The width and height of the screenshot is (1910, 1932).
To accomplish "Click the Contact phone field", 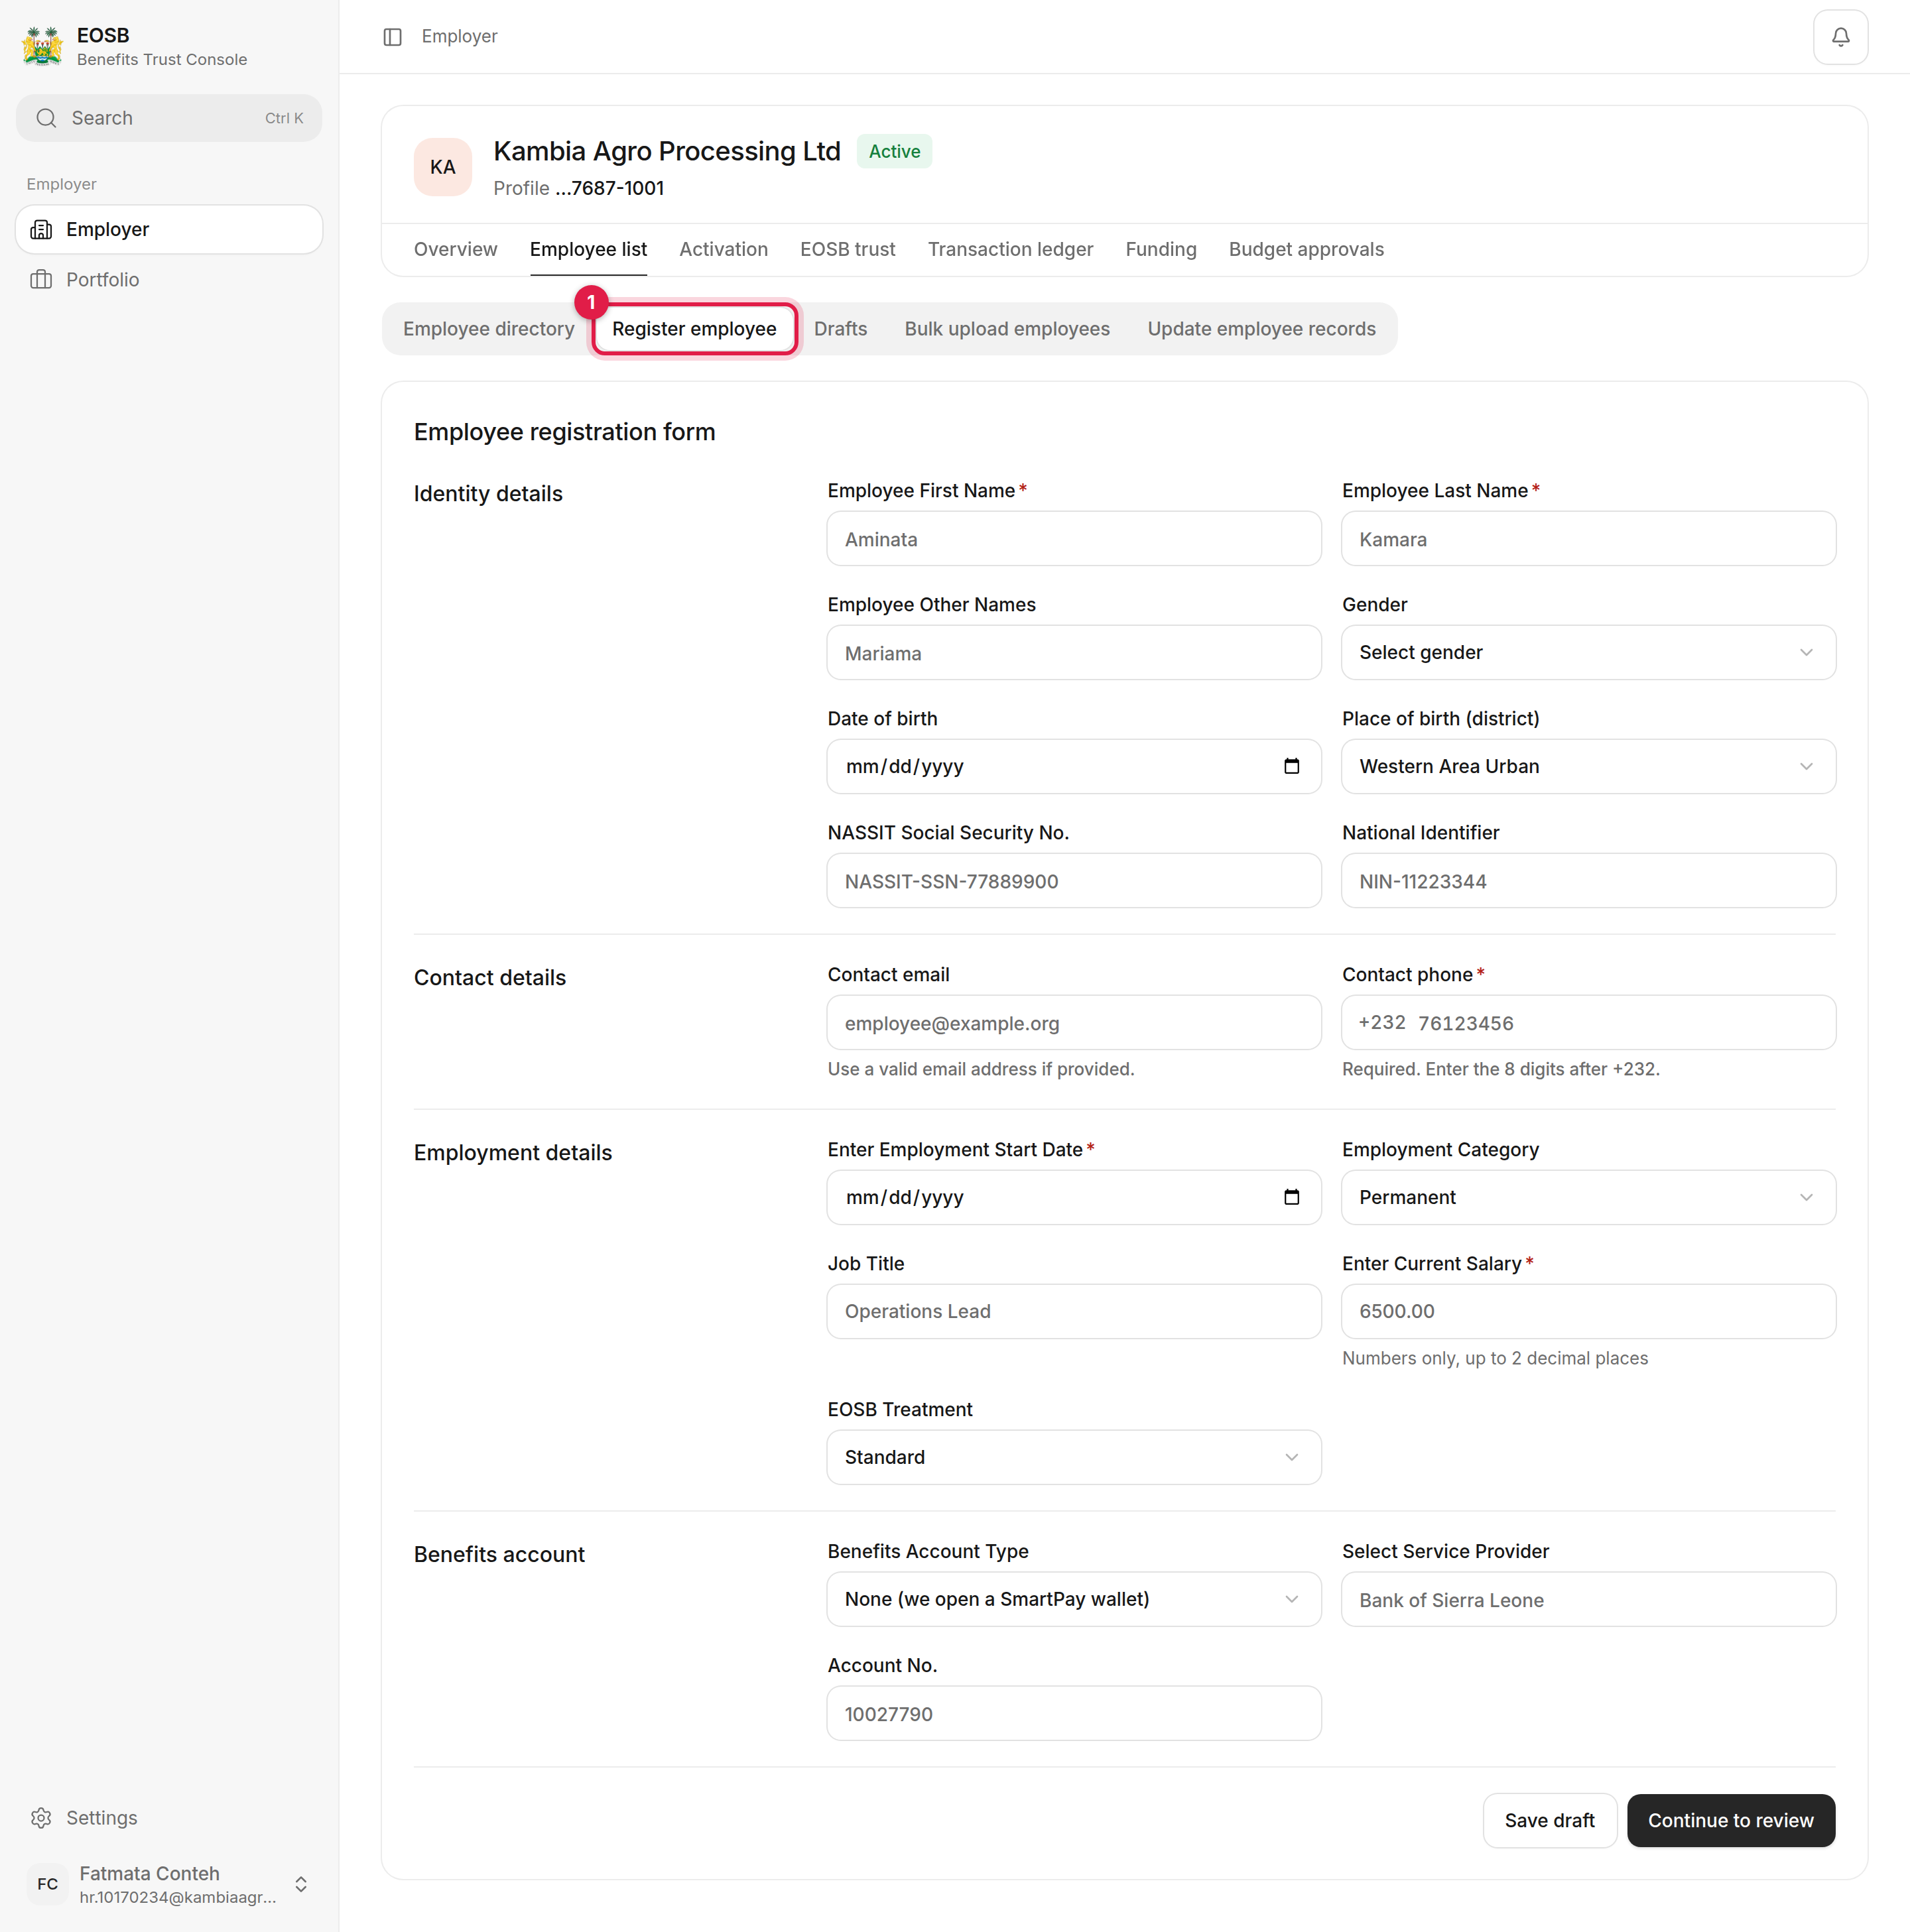I will [x=1588, y=1023].
